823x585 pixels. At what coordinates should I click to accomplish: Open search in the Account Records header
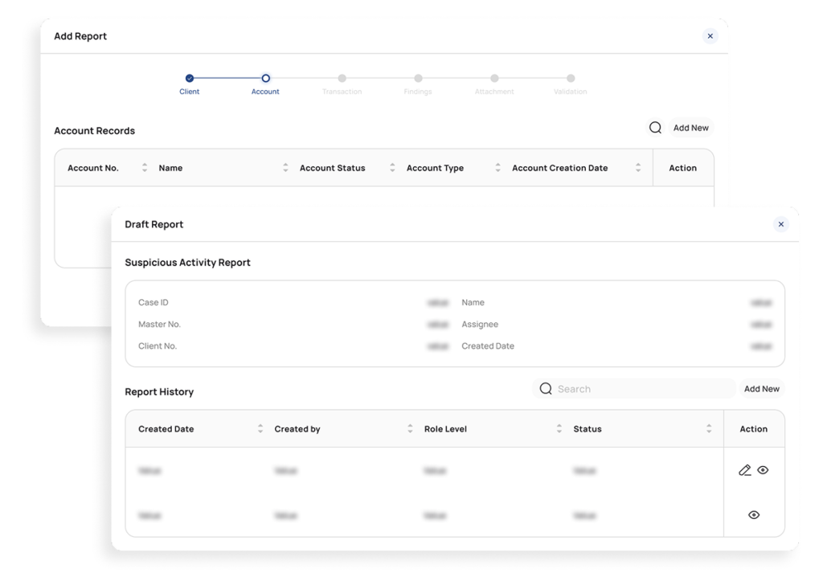(656, 127)
